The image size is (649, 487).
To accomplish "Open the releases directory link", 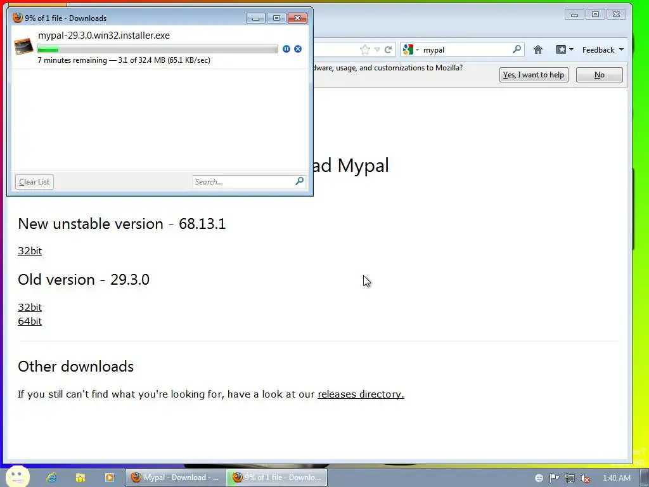I will pos(361,394).
